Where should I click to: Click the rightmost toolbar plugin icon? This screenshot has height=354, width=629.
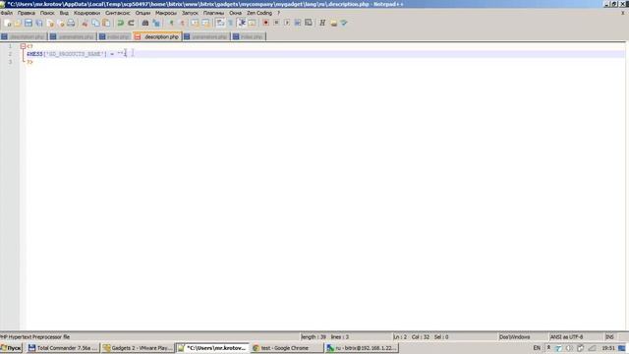tap(344, 24)
